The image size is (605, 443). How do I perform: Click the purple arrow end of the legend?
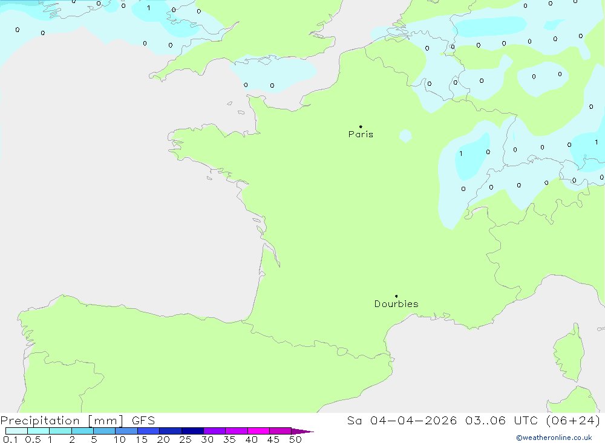click(x=302, y=432)
